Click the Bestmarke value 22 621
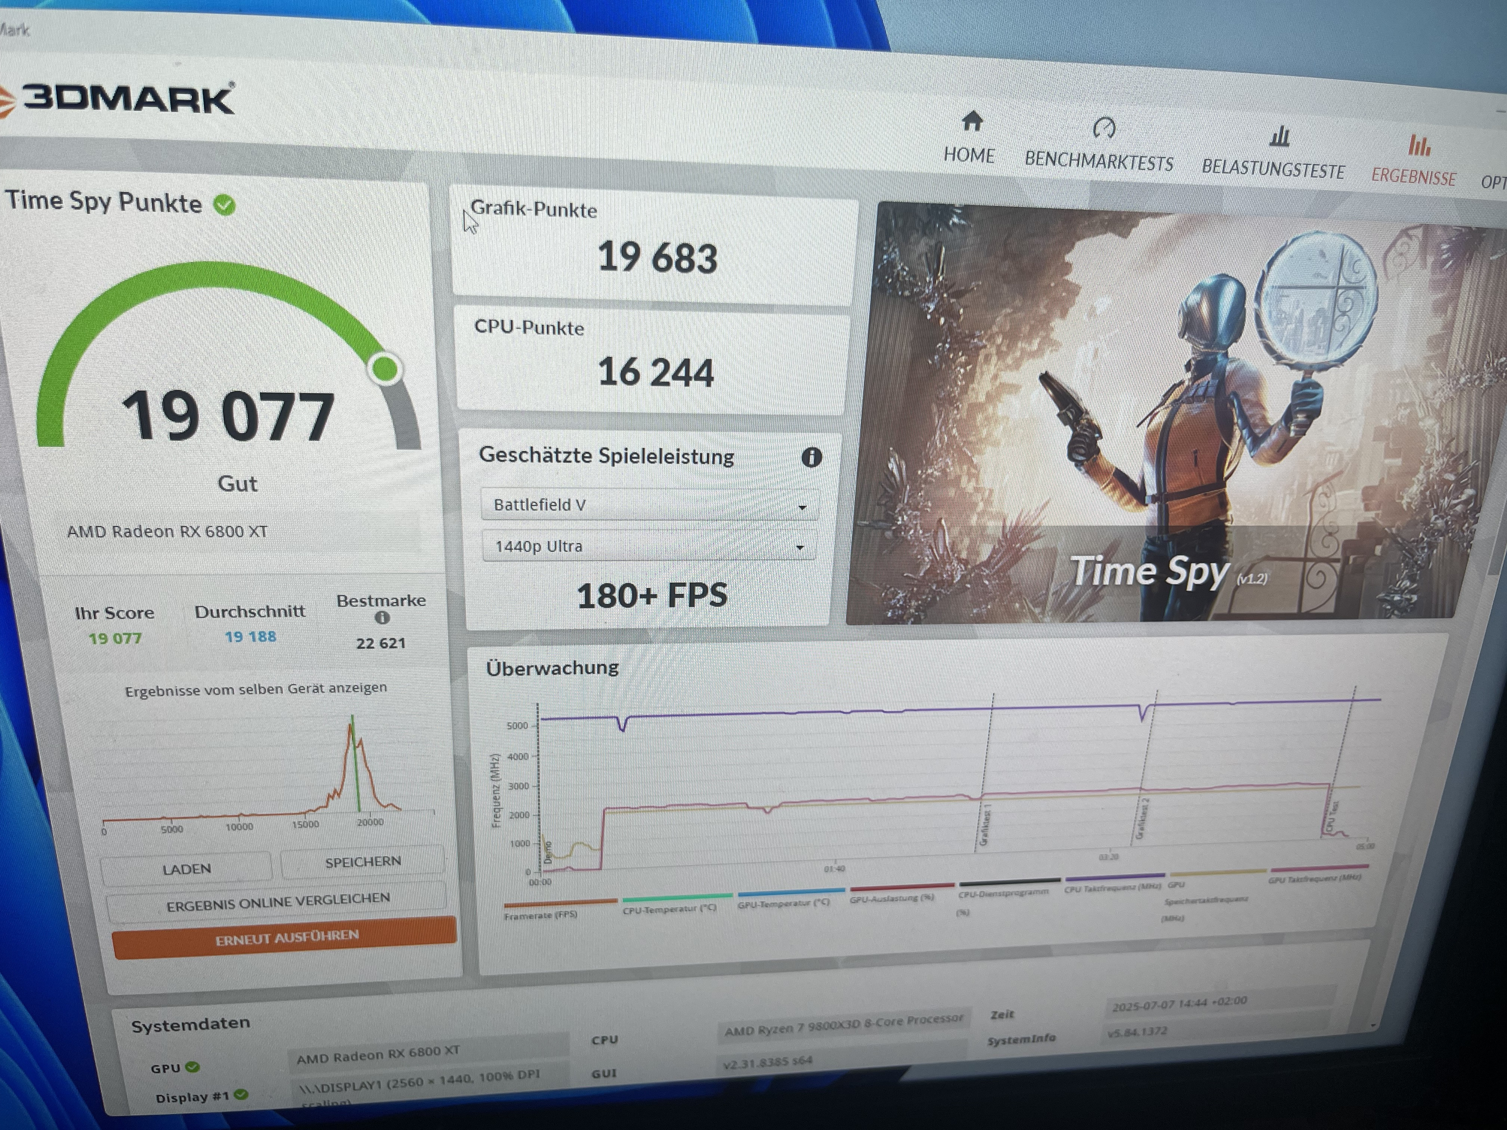 (x=380, y=642)
